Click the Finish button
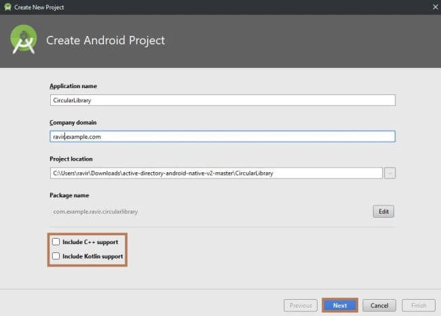 [419, 305]
